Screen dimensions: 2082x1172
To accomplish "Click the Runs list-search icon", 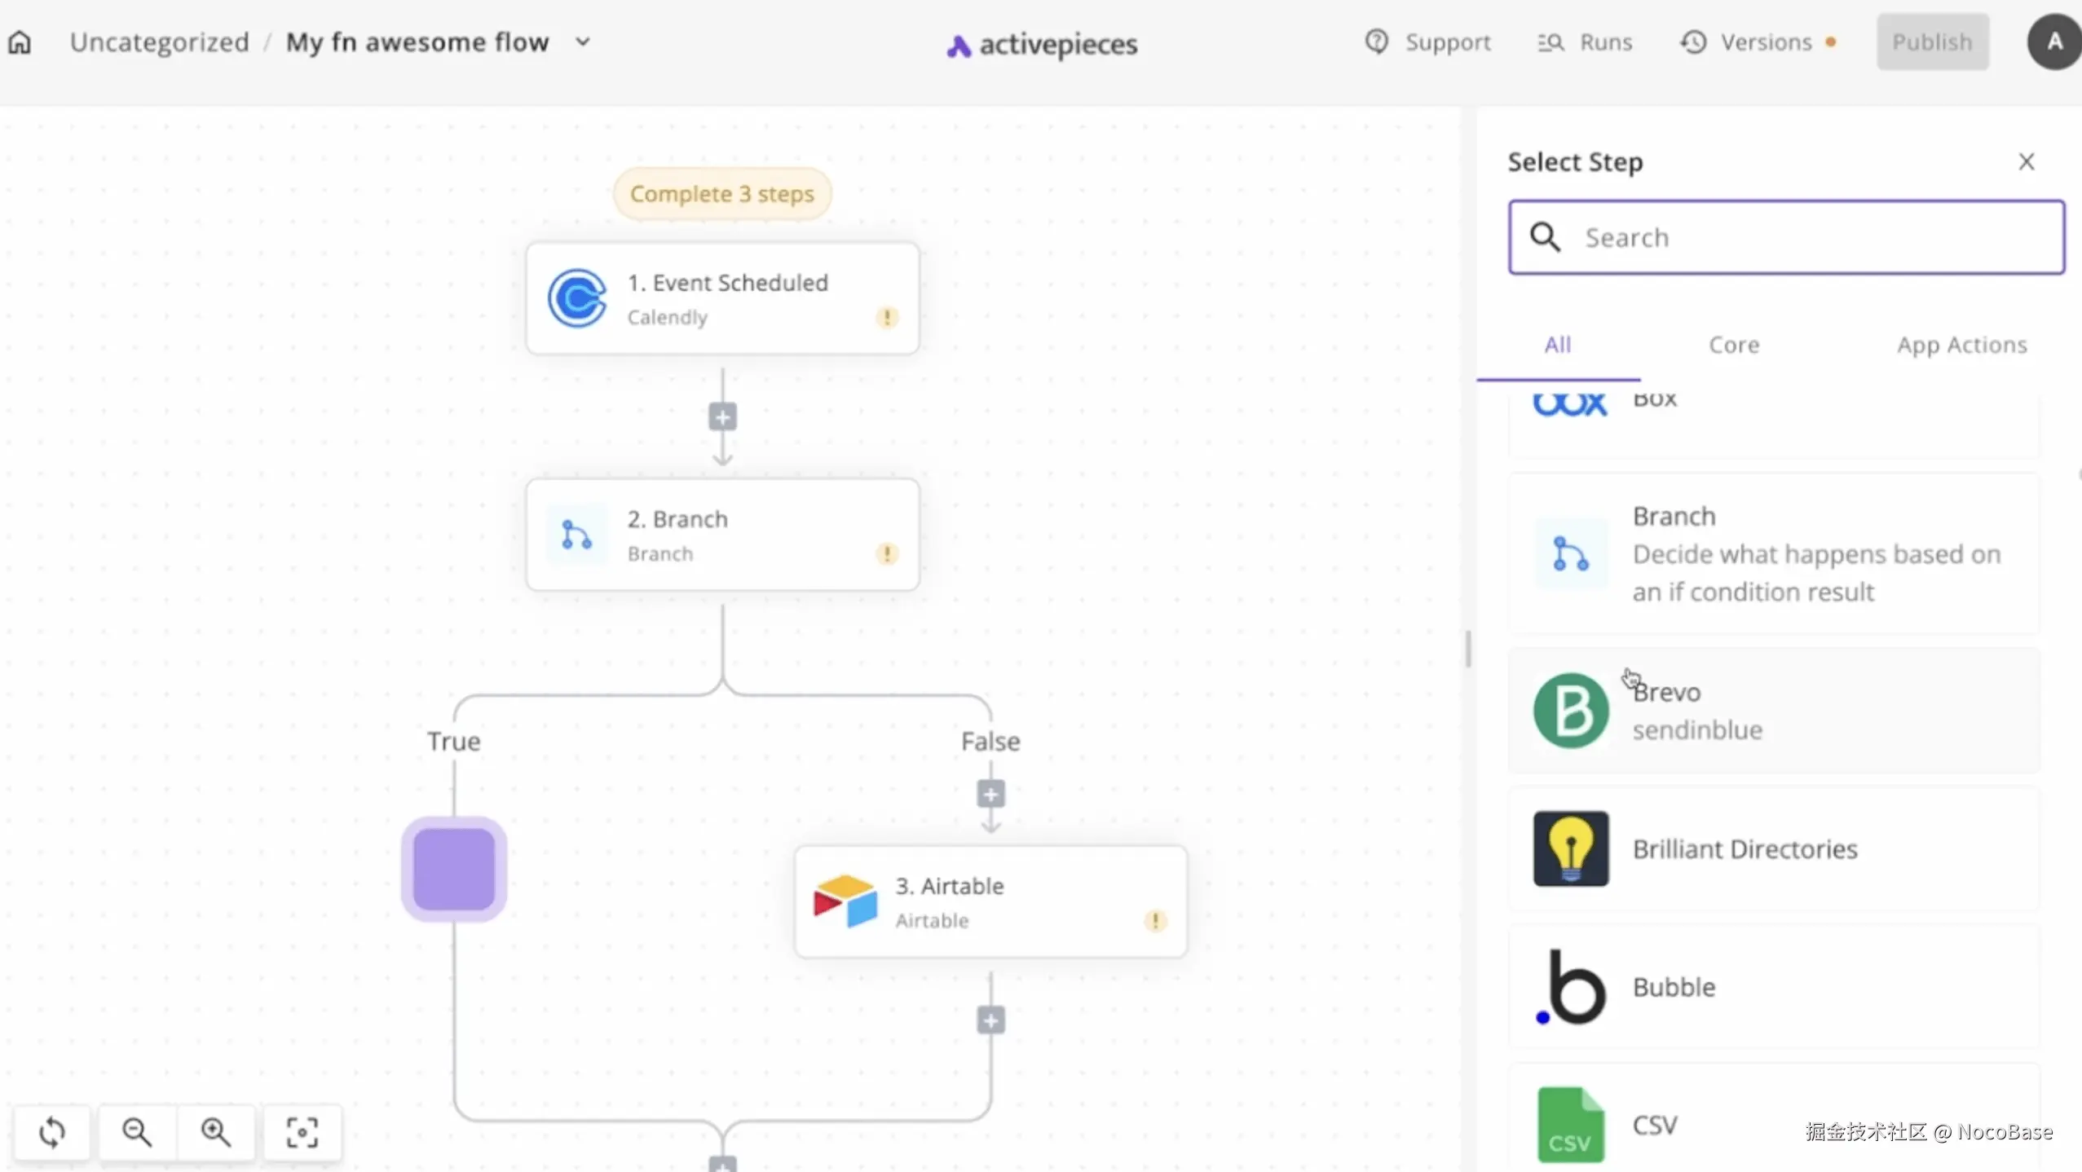I will pos(1550,42).
